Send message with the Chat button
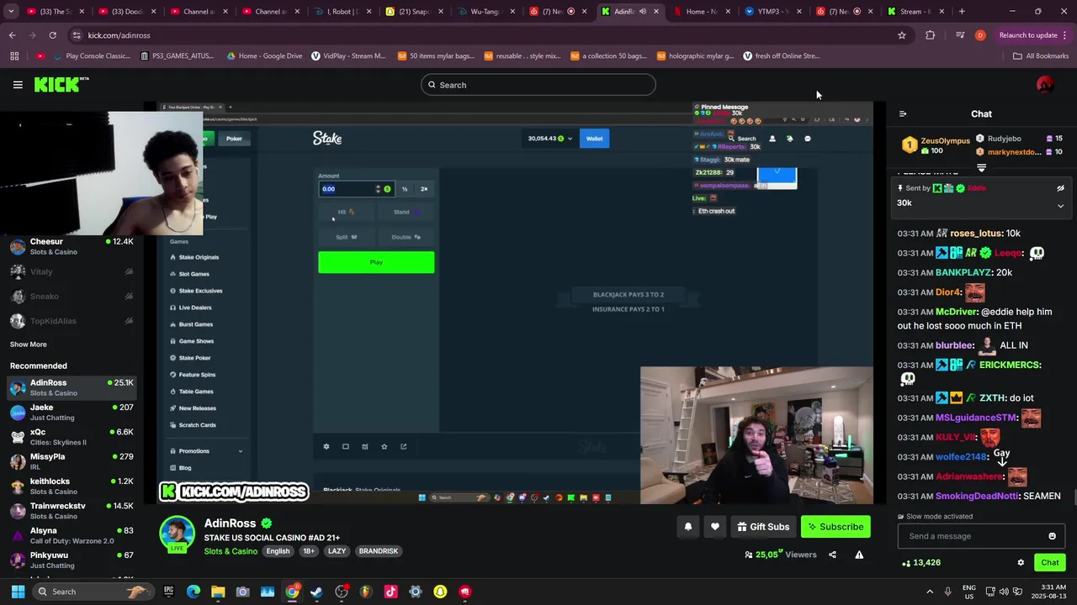This screenshot has width=1077, height=605. tap(1050, 563)
